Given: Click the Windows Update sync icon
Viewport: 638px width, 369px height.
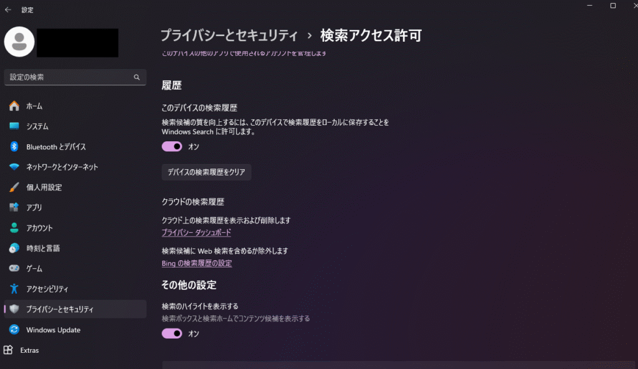Looking at the screenshot, I should tap(14, 330).
